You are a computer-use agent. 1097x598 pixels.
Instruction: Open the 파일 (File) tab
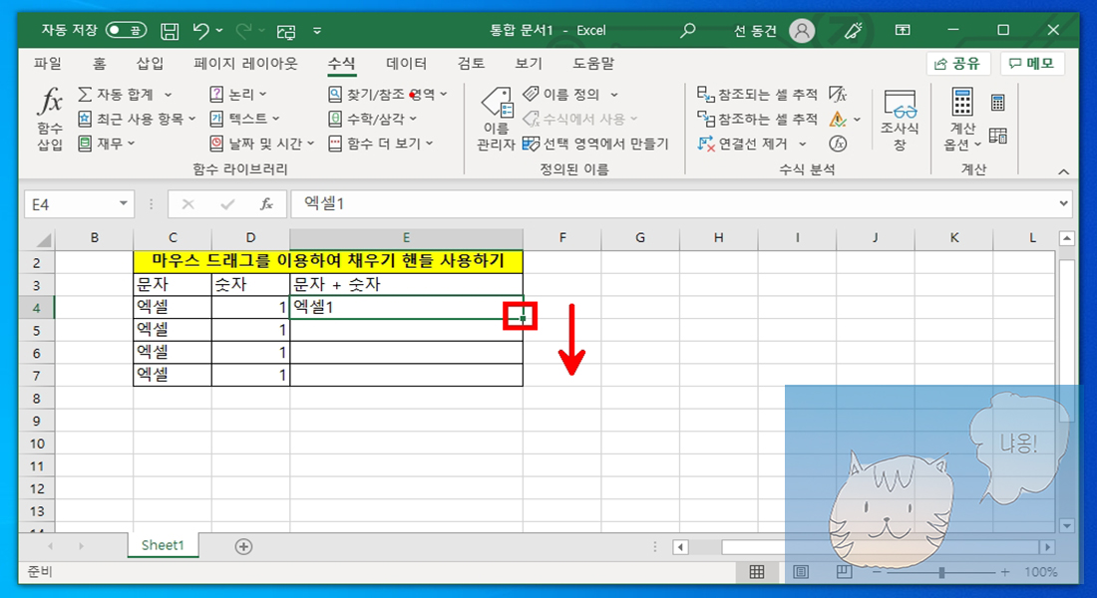[48, 63]
